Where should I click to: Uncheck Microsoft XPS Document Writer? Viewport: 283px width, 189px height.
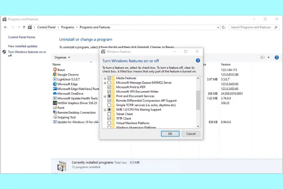109,92
